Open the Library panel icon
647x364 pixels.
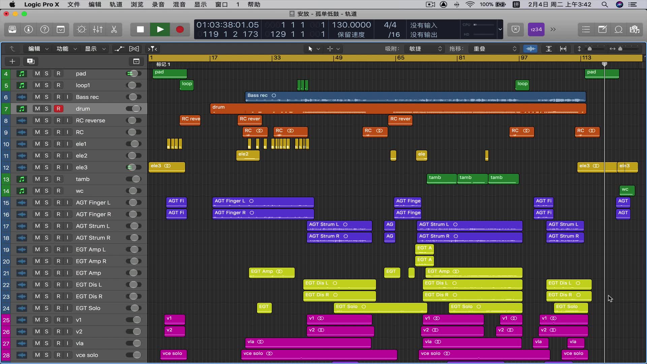click(12, 29)
